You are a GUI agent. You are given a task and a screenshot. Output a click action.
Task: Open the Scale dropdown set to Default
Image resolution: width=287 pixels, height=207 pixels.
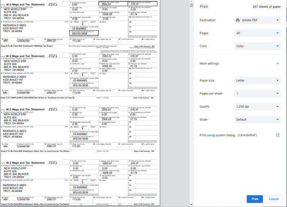[x=257, y=119]
